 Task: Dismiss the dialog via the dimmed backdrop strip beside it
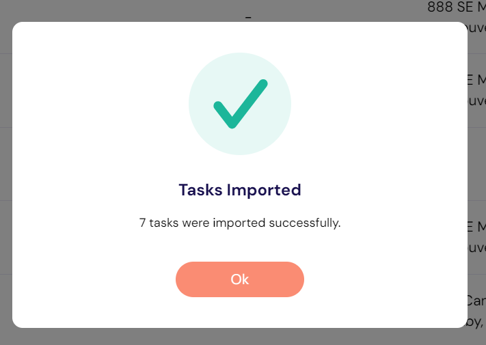(6, 174)
